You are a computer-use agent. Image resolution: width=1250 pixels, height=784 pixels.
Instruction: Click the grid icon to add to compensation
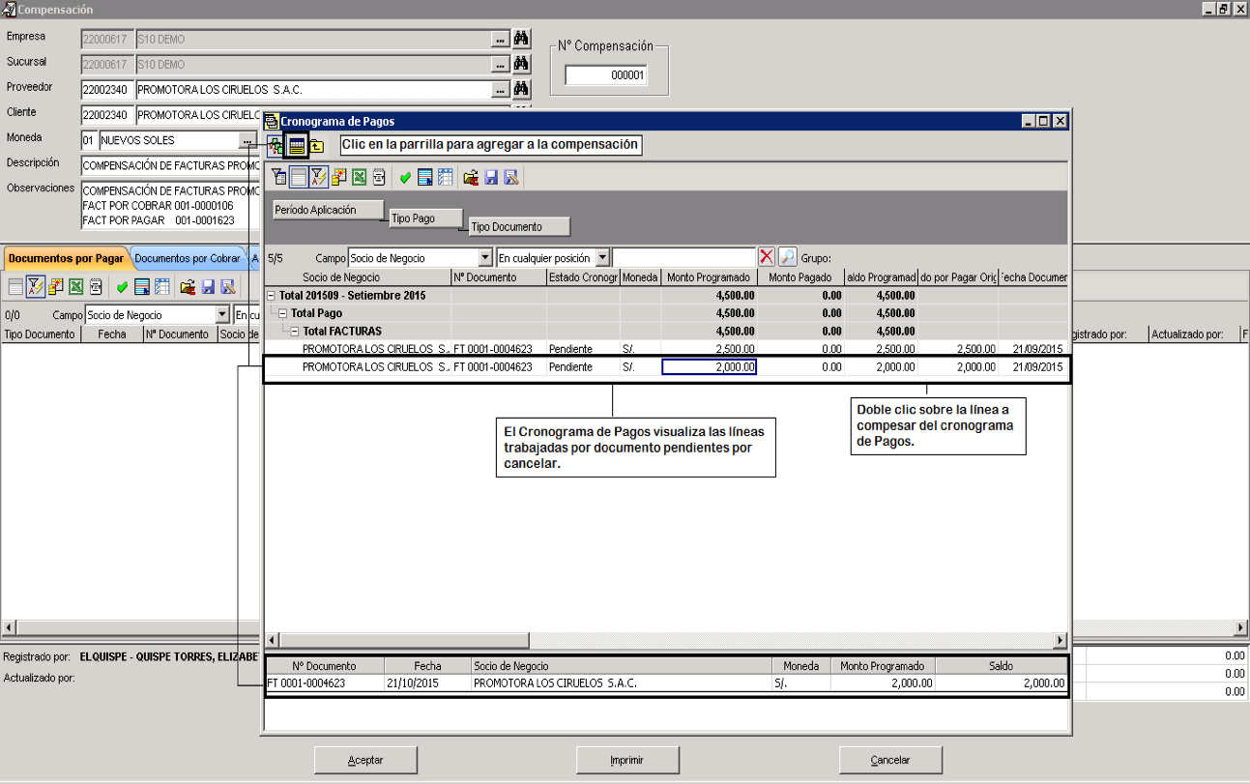298,146
